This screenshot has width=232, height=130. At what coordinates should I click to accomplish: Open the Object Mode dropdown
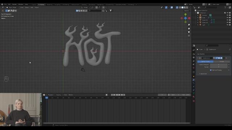[13, 7]
